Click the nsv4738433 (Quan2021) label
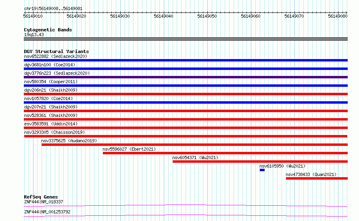 tap(311, 174)
